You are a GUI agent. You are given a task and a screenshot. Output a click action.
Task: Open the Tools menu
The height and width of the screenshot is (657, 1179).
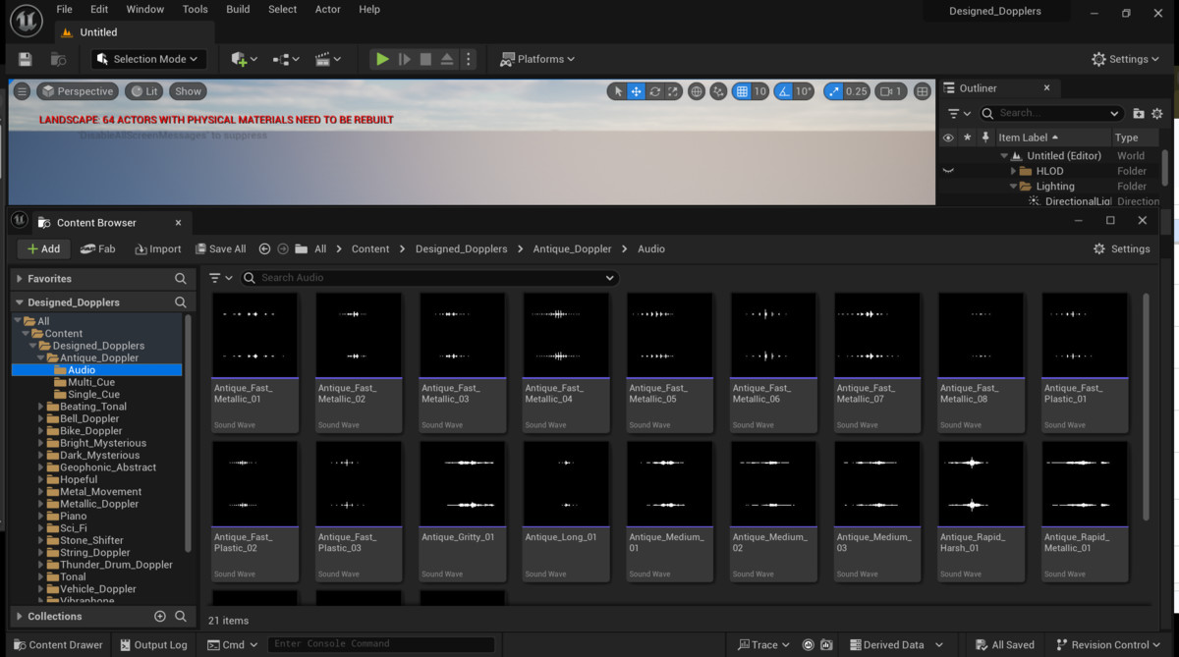click(196, 9)
